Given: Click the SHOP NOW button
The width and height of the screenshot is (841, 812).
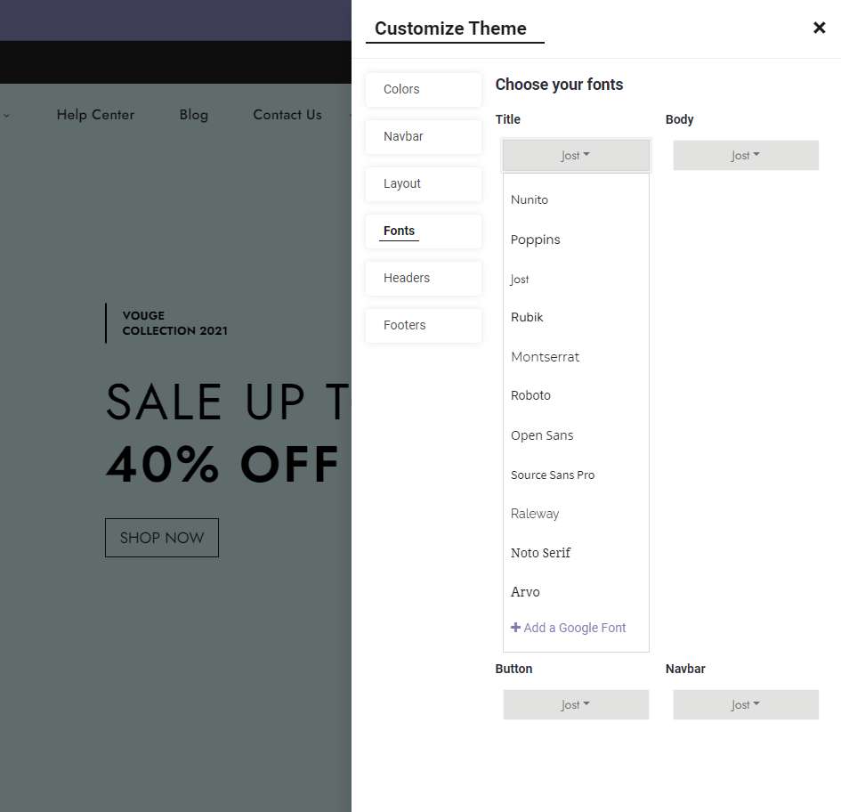Looking at the screenshot, I should (x=161, y=537).
